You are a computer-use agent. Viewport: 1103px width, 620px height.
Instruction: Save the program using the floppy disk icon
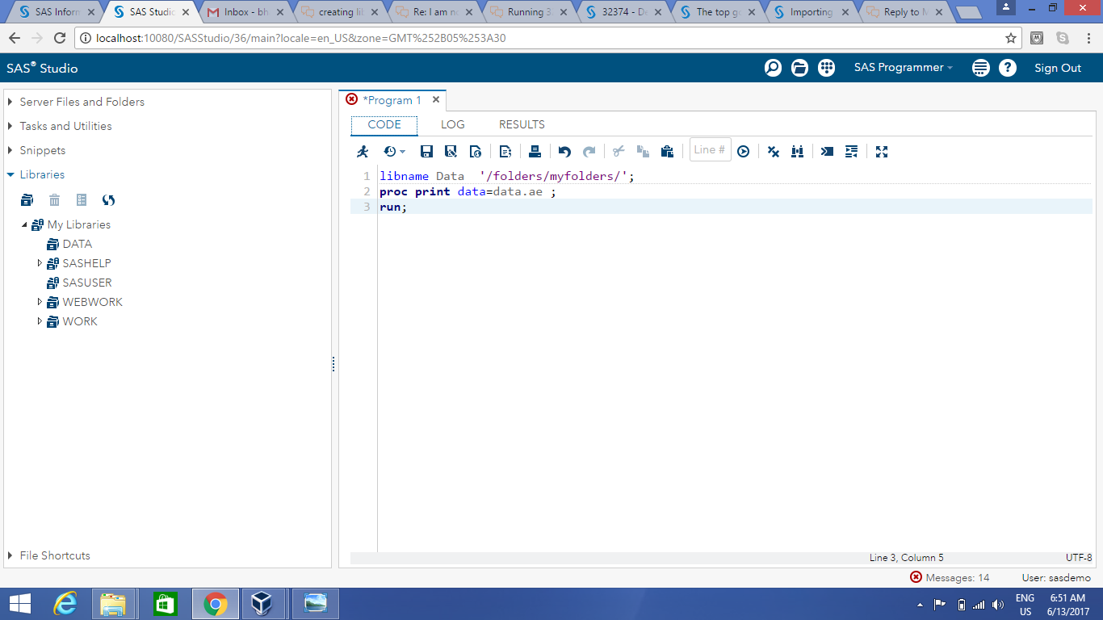(427, 151)
